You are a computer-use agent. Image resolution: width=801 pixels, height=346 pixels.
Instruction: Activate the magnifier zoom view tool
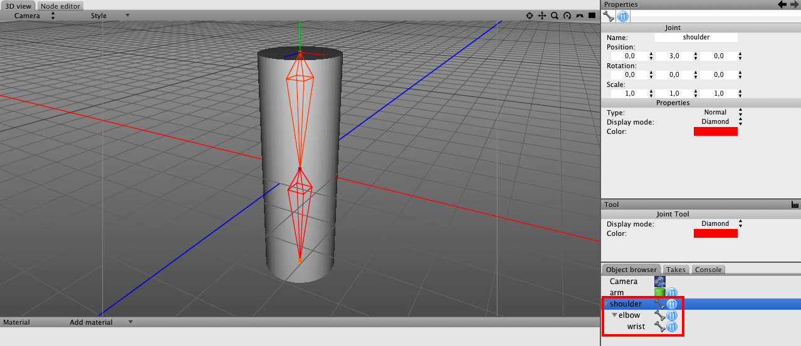[555, 16]
